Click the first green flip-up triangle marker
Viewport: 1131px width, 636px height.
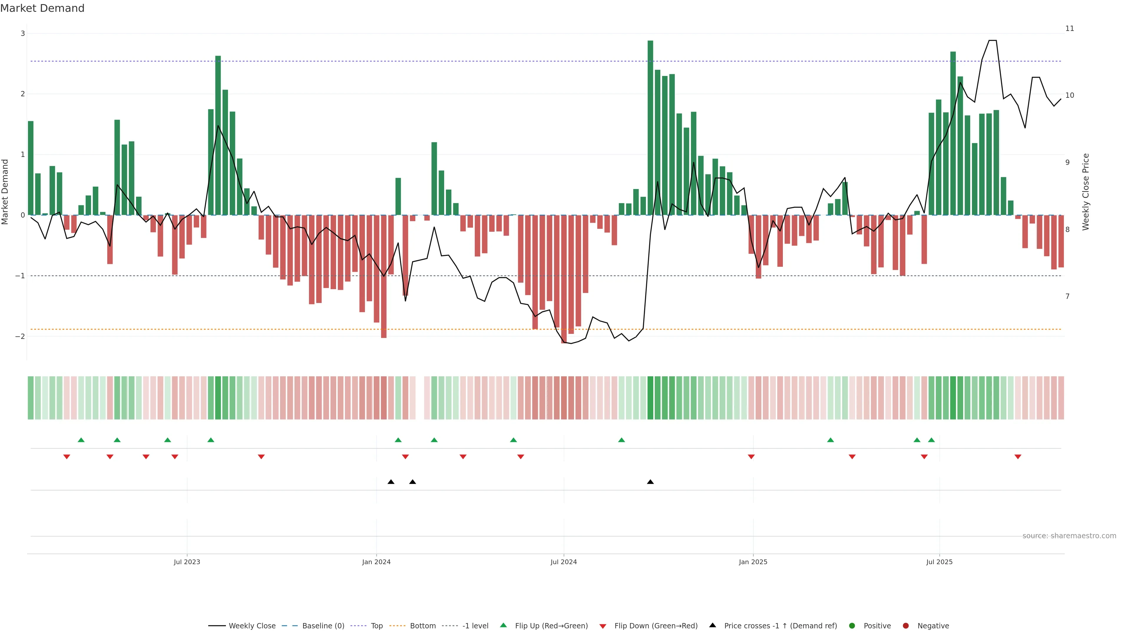[x=81, y=440]
